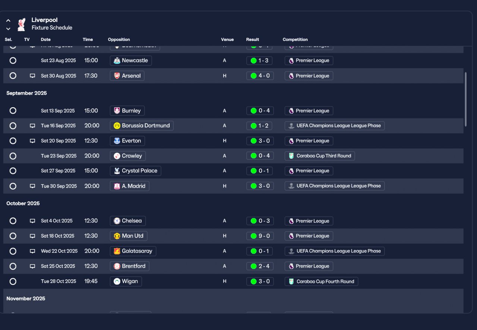Image resolution: width=477 pixels, height=330 pixels.
Task: Click TV icon on Borussia Dortmund row
Action: pos(32,126)
